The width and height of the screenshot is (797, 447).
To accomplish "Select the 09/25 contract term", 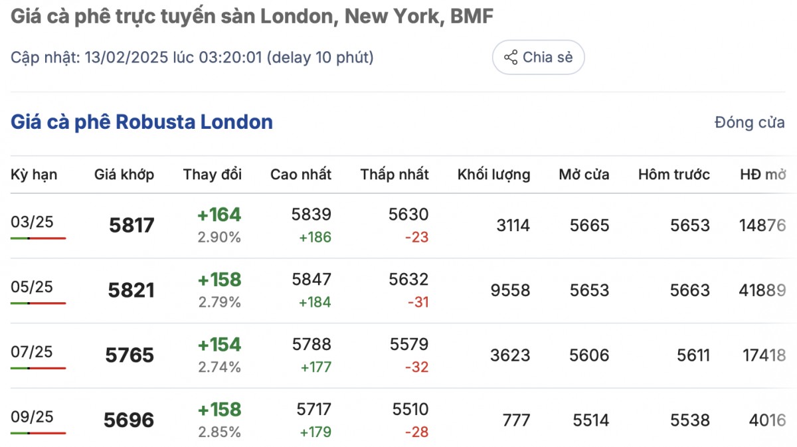I will (x=32, y=416).
